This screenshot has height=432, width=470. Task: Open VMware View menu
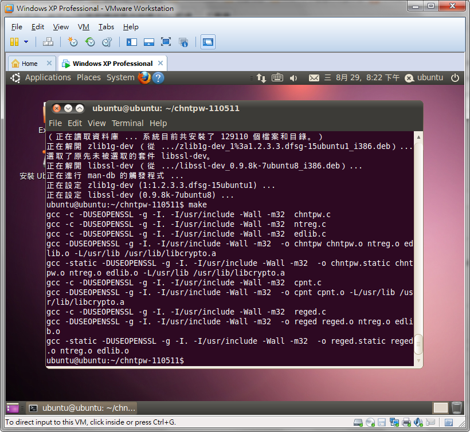61,27
